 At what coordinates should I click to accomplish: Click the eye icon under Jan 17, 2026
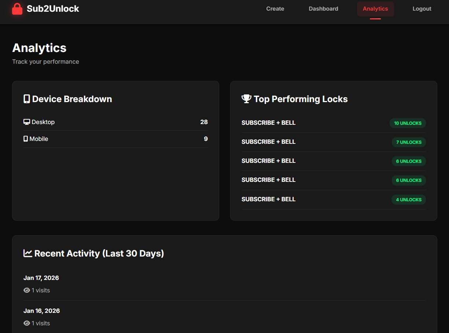point(26,290)
